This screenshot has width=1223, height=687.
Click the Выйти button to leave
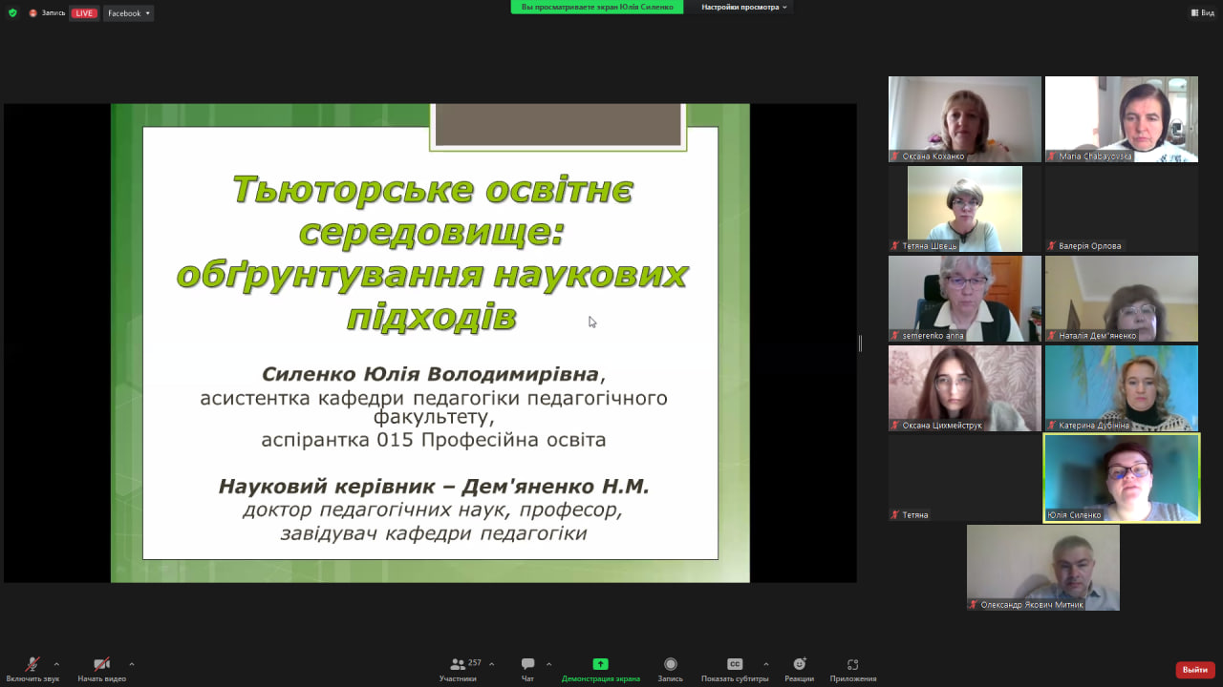[1194, 668]
